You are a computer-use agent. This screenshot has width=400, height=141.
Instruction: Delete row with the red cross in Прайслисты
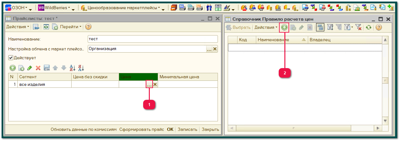point(38,68)
